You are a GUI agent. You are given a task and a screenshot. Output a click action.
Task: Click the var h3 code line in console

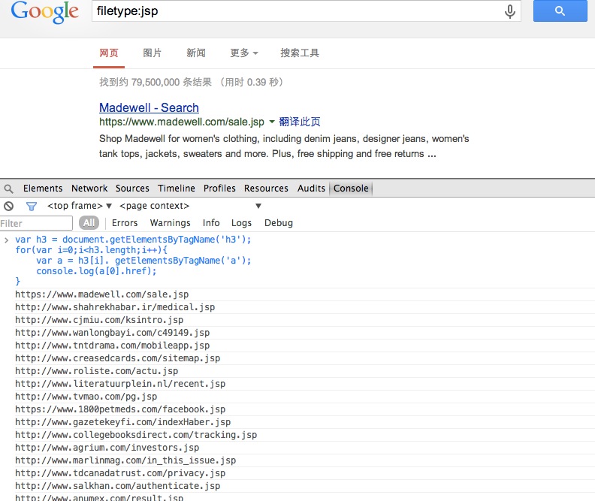(x=133, y=240)
